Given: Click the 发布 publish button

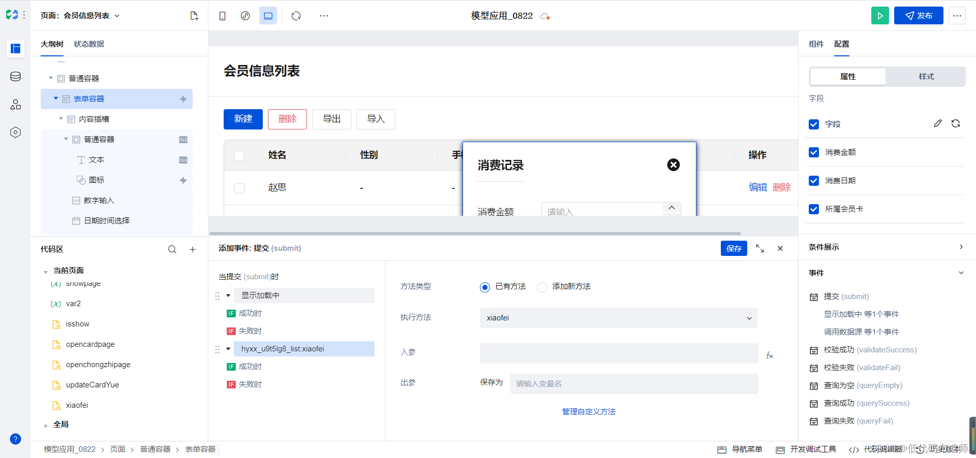Looking at the screenshot, I should coord(919,16).
